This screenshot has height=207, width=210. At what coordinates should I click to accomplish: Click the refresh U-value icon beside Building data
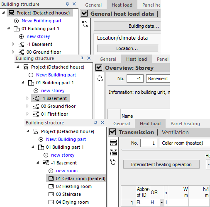pos(85,24)
